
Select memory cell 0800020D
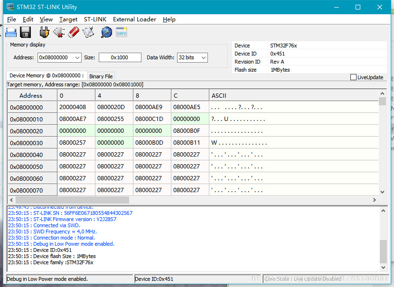pos(114,107)
